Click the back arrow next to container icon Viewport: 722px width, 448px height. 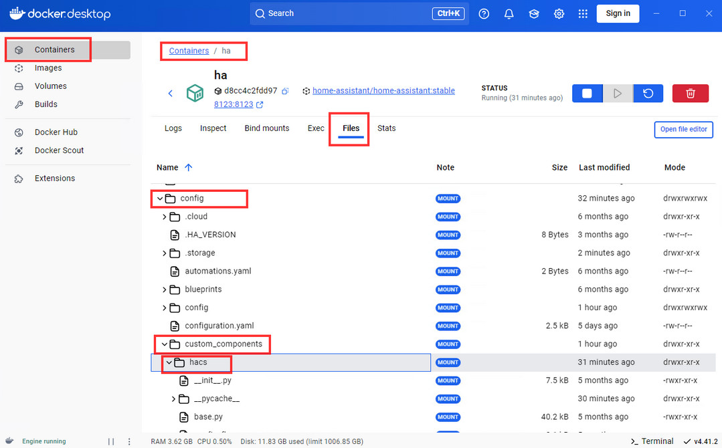(171, 94)
